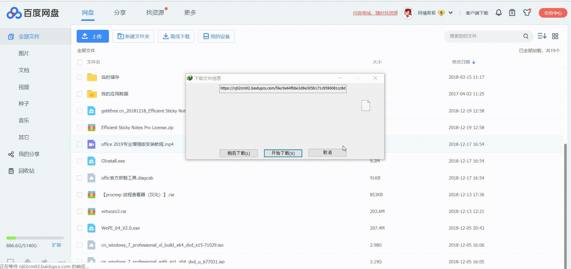
Task: Switch to the 网盘 tab
Action: (88, 13)
